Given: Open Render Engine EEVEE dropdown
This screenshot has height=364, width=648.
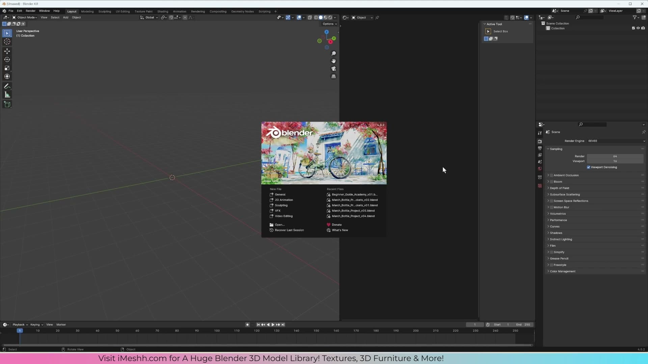Looking at the screenshot, I should pyautogui.click(x=616, y=141).
